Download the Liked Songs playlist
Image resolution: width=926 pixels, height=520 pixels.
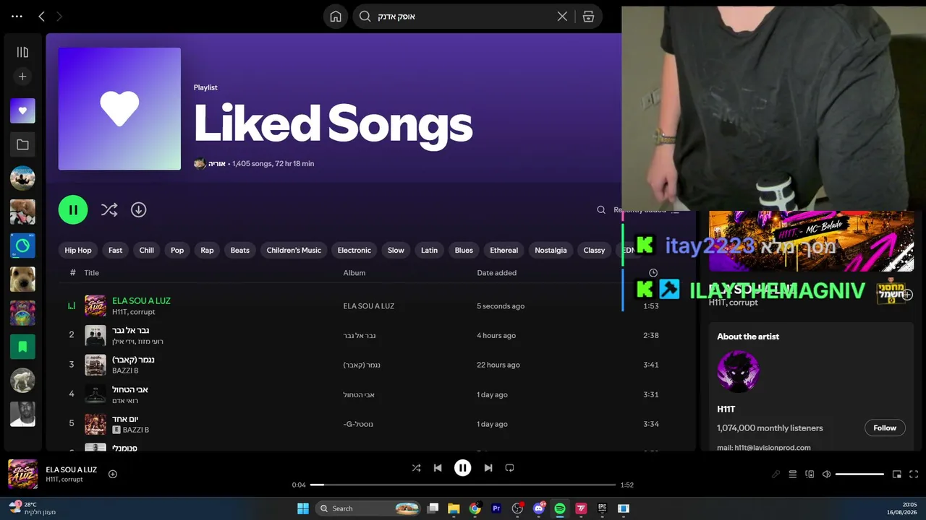pos(138,209)
